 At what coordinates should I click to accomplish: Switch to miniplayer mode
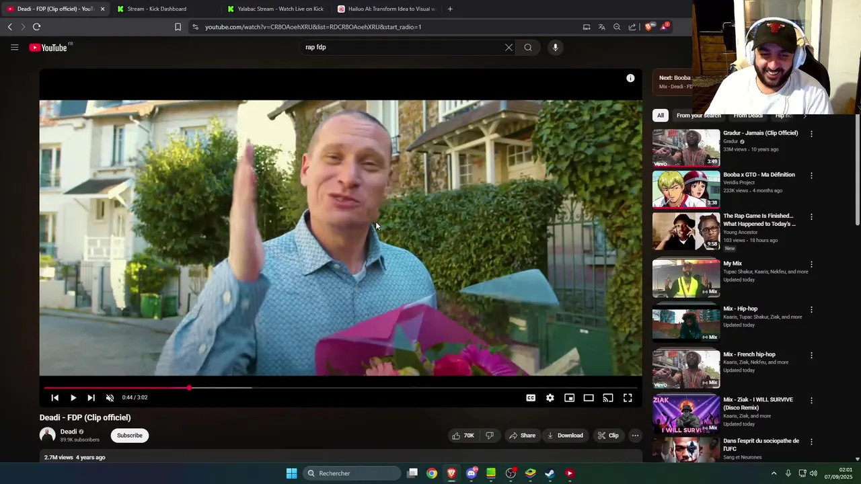[569, 398]
